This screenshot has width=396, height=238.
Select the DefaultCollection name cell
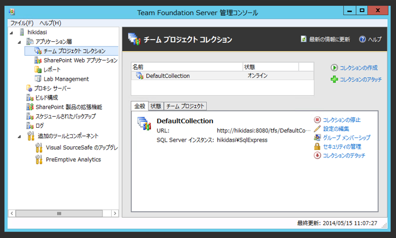point(168,75)
